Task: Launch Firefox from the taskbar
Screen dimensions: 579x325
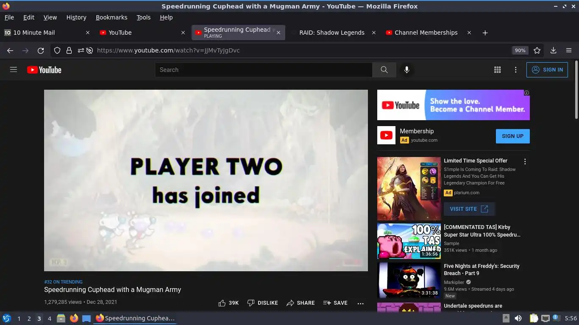Action: click(x=74, y=318)
